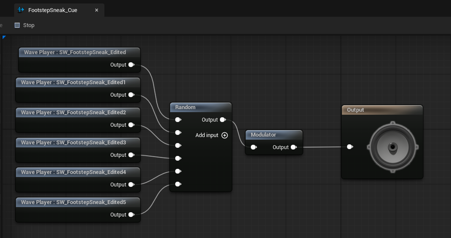Image resolution: width=451 pixels, height=238 pixels.
Task: Click the Random node's Output pin
Action: 223,120
